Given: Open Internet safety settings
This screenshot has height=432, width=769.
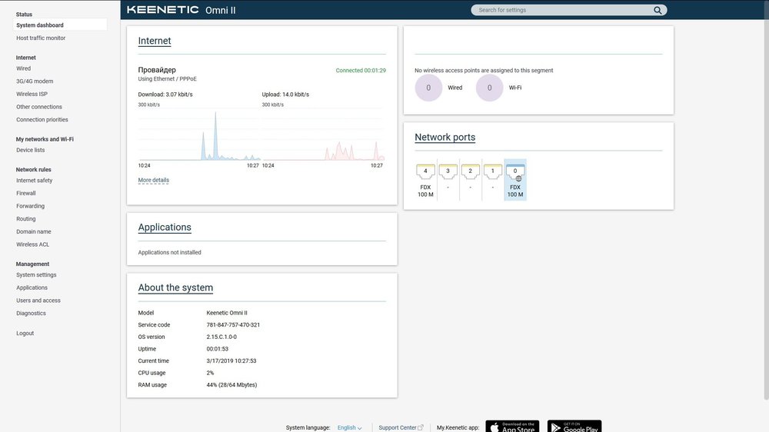Looking at the screenshot, I should tap(35, 181).
